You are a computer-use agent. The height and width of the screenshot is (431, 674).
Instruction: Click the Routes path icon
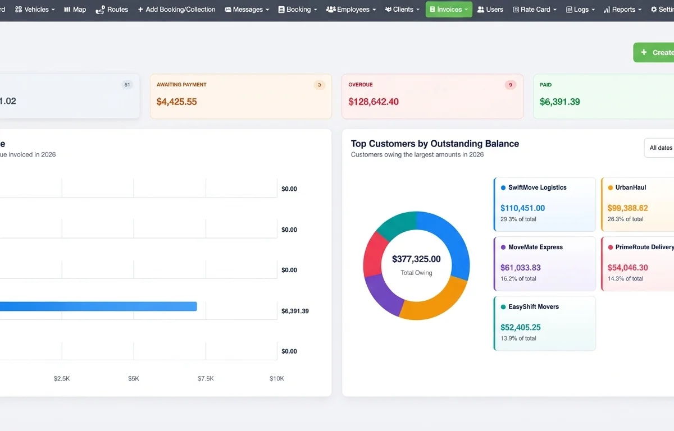pos(100,10)
